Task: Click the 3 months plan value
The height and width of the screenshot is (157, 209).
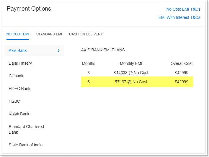Action: tap(89, 73)
